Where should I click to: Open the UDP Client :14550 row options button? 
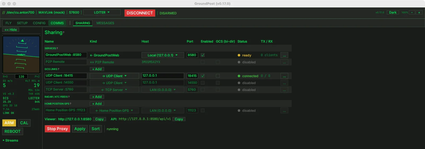tap(284, 83)
